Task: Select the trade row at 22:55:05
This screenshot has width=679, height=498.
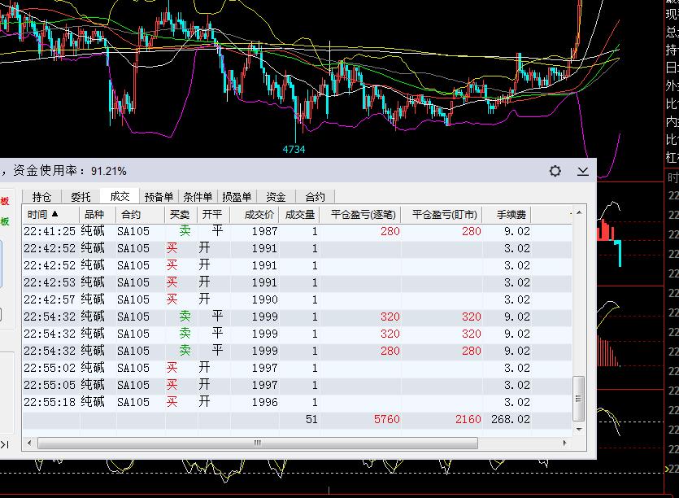Action: 298,385
